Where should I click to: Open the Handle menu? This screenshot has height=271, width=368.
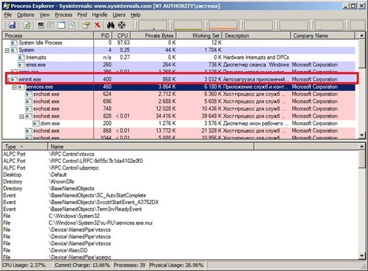[x=100, y=15]
